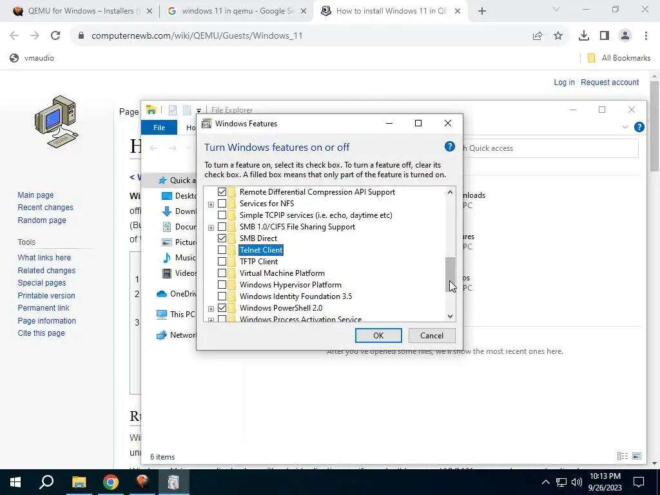
Task: Open All Bookmarks folder
Action: click(619, 58)
